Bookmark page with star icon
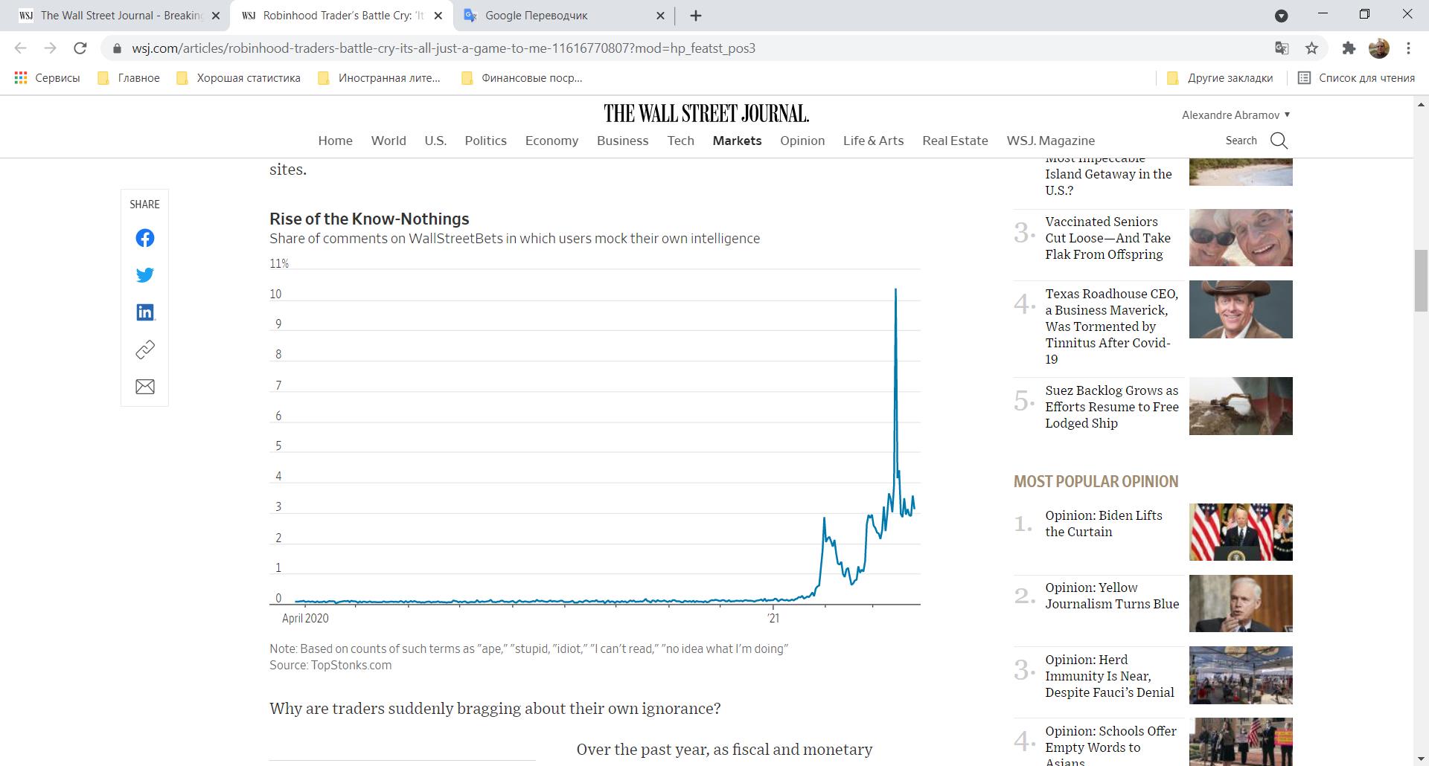Viewport: 1429px width, 766px height. 1311,48
